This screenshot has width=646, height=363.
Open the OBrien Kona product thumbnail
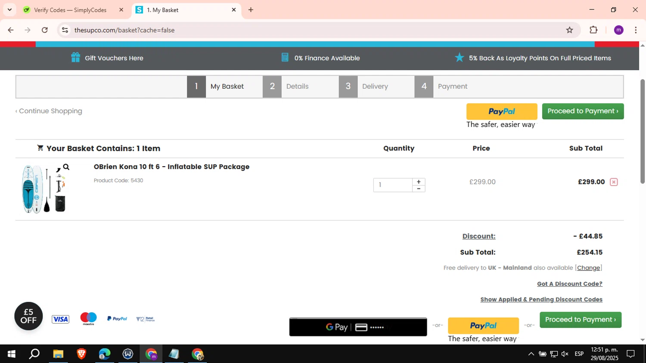pos(44,189)
